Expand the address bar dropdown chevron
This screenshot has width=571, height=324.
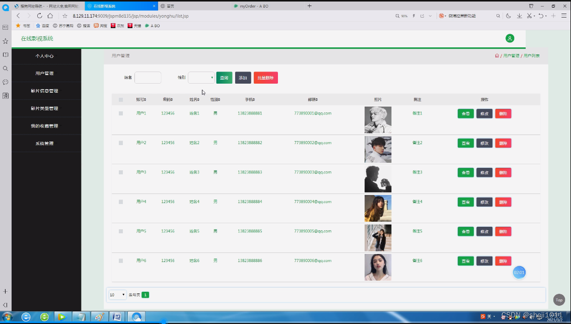tap(430, 16)
